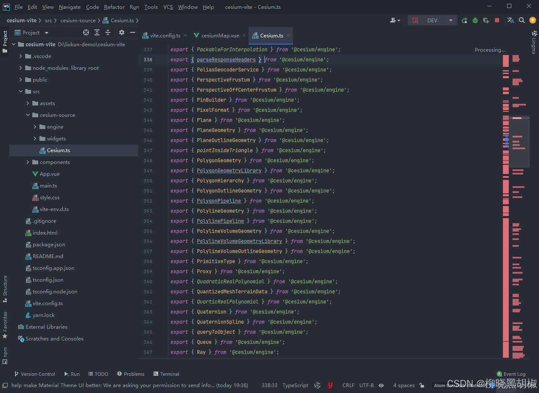Expand the public folder
Image resolution: width=539 pixels, height=393 pixels.
(21, 79)
